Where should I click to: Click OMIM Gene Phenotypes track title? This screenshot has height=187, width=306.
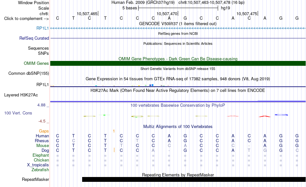(178, 59)
